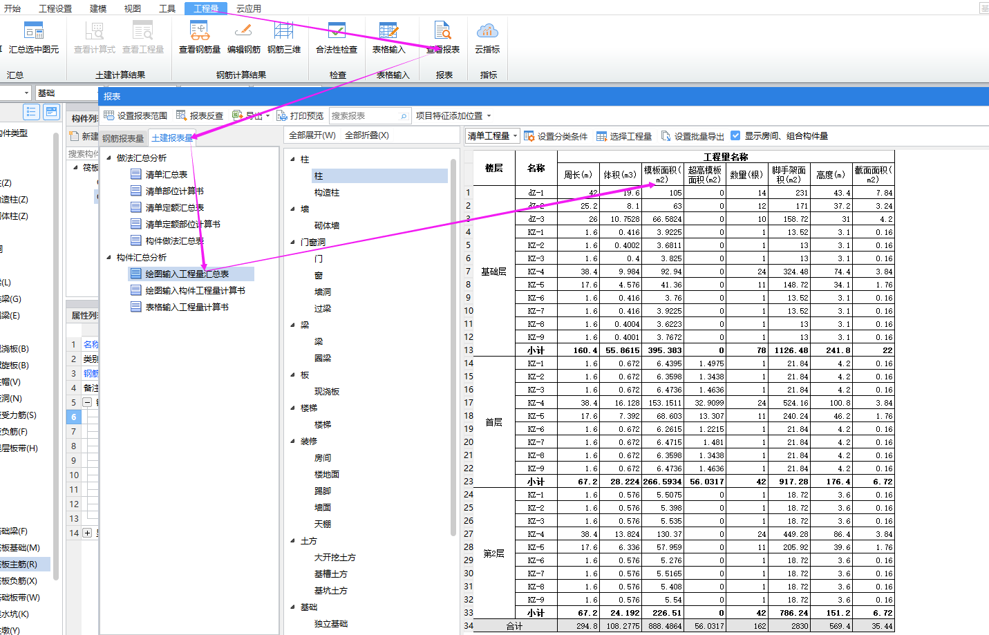Open the 清单定额部位计算书 report
The height and width of the screenshot is (635, 989).
pos(182,224)
